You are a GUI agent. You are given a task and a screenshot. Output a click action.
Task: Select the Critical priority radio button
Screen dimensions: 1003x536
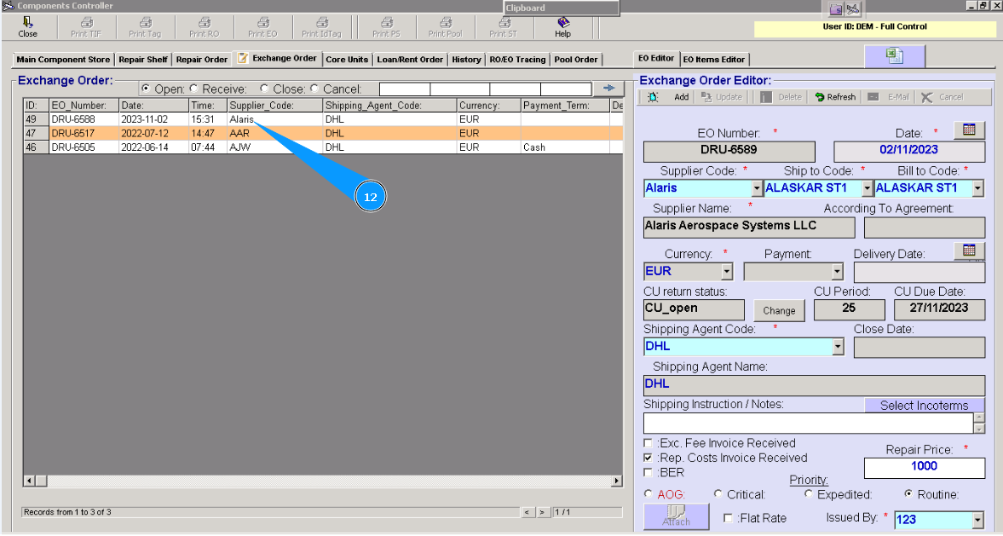718,493
